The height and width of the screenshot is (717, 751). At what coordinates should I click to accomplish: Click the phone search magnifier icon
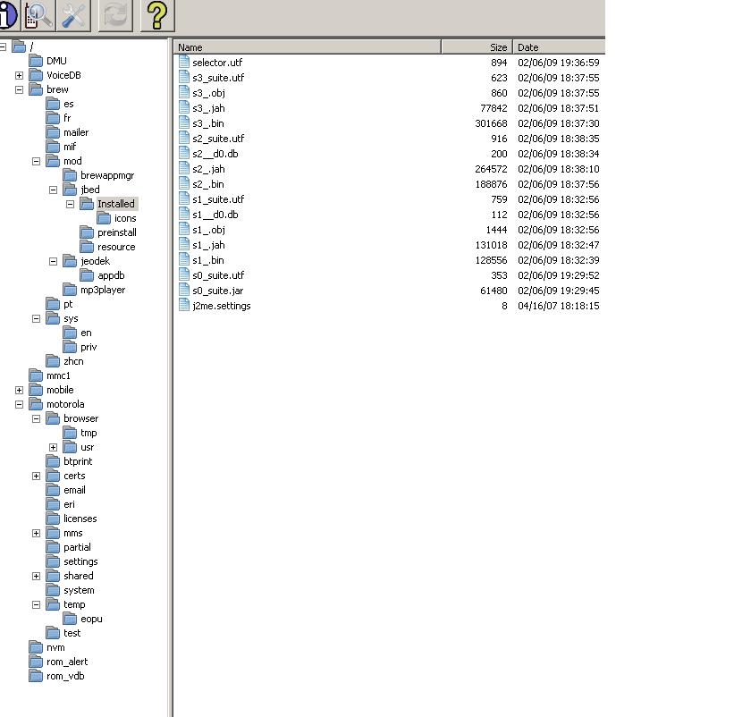38,15
